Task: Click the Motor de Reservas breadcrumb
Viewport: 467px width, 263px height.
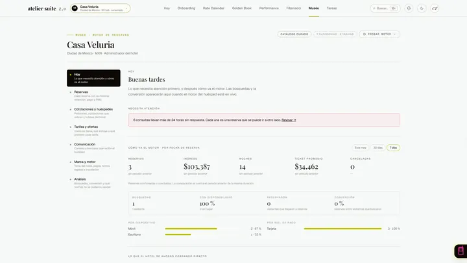Action: click(x=111, y=35)
